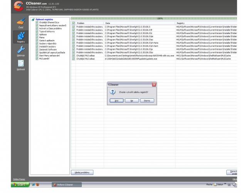Toggle Aplikace checkbox
The width and height of the screenshot is (241, 193).
(x=37, y=34)
